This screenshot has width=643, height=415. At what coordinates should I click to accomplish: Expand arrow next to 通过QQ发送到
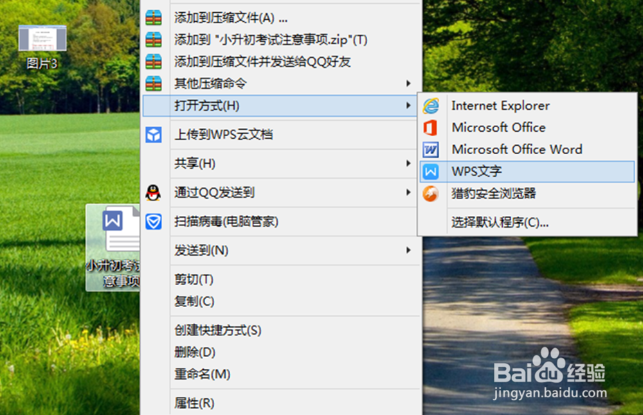(x=408, y=193)
